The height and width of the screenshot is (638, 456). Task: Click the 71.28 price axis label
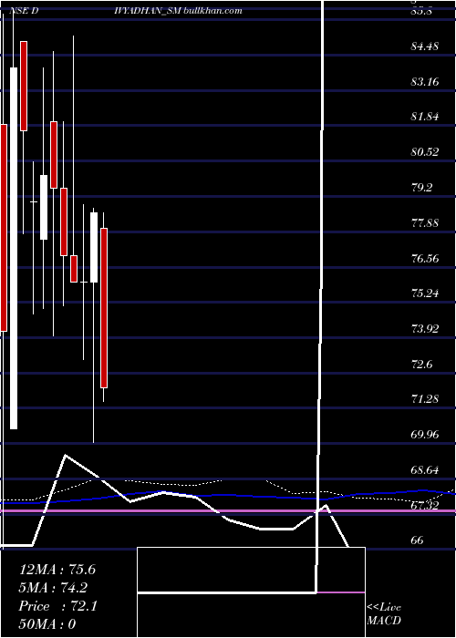[424, 399]
